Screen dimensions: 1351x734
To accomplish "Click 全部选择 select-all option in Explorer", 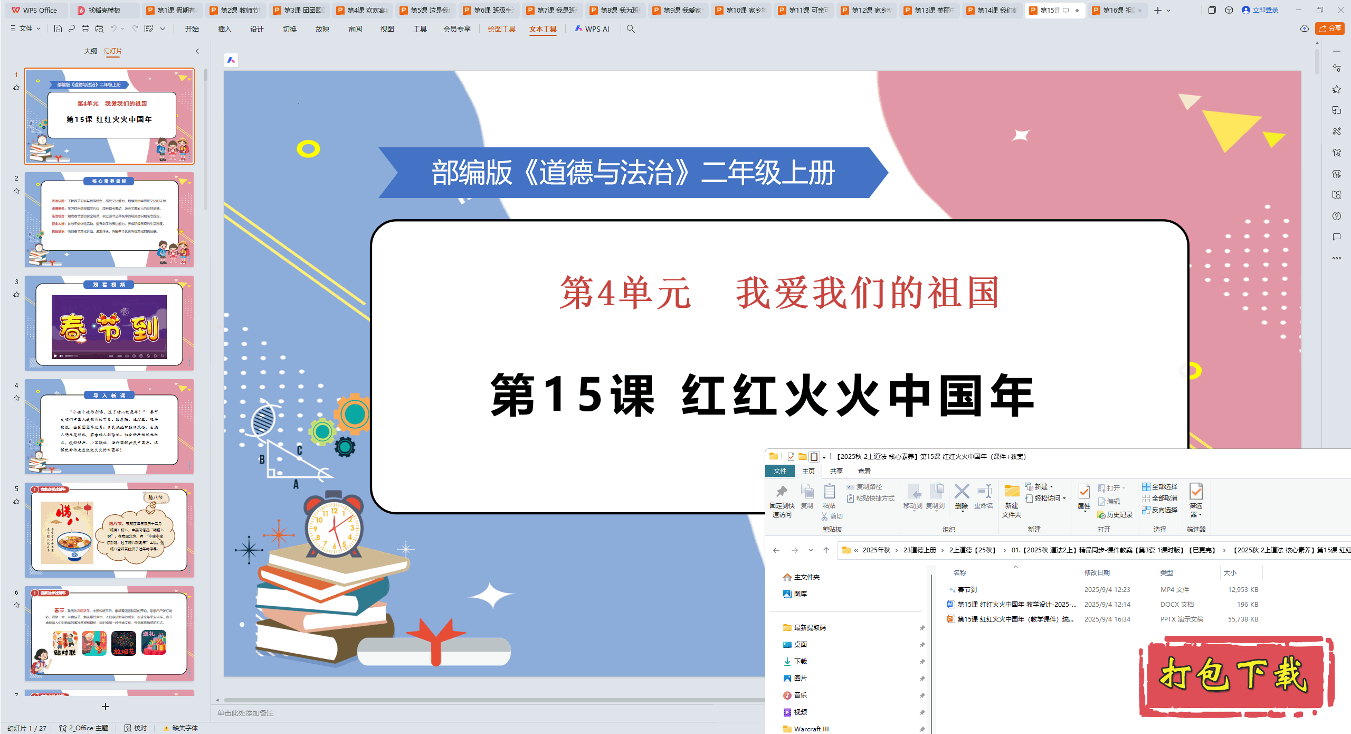I will [x=1159, y=486].
